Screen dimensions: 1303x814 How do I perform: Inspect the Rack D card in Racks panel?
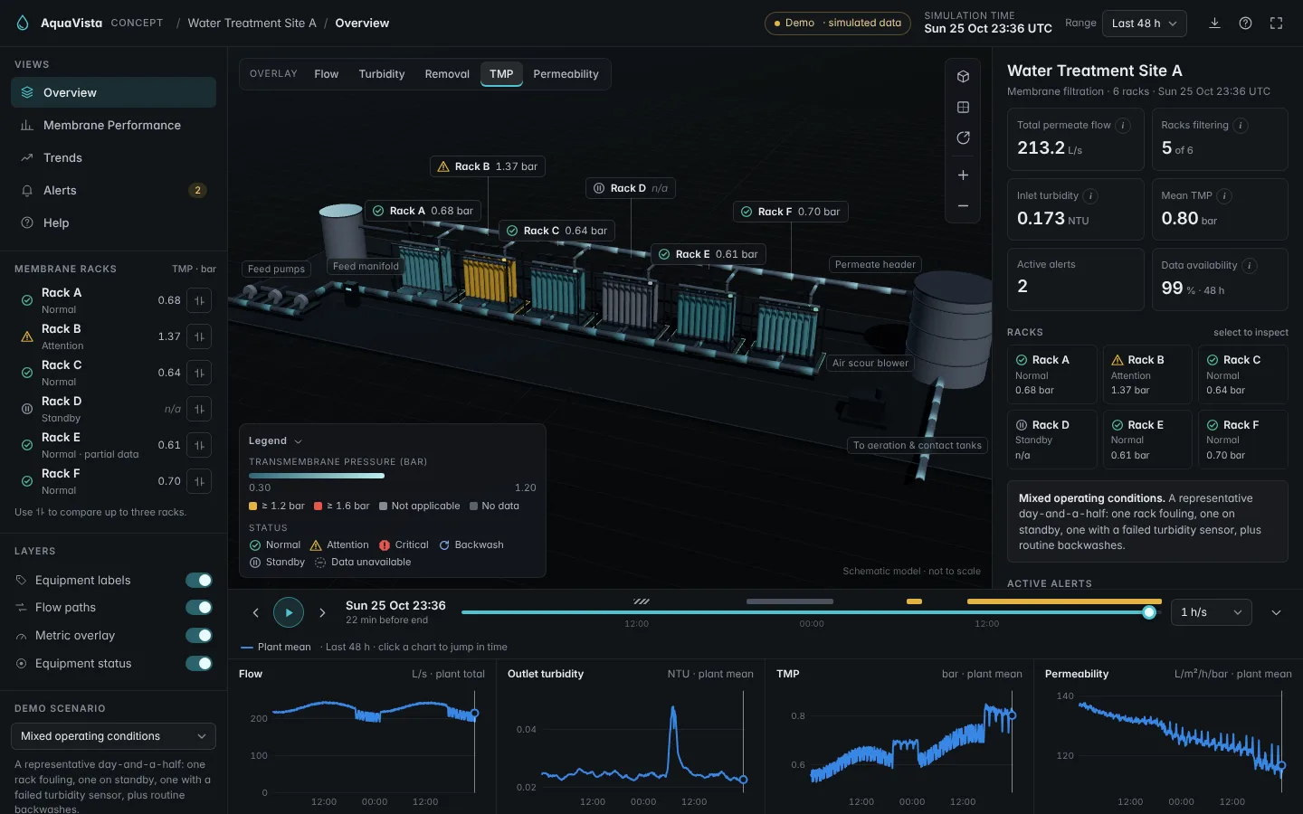point(1051,440)
